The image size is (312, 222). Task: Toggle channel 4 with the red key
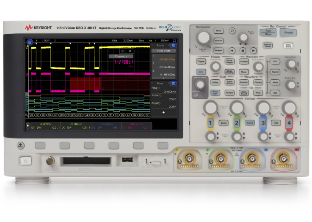[289, 123]
